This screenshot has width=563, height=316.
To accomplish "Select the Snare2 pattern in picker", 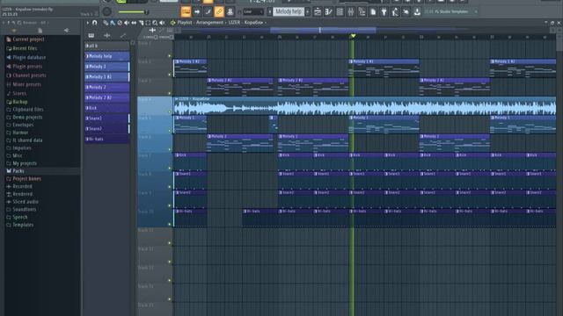I will point(107,128).
